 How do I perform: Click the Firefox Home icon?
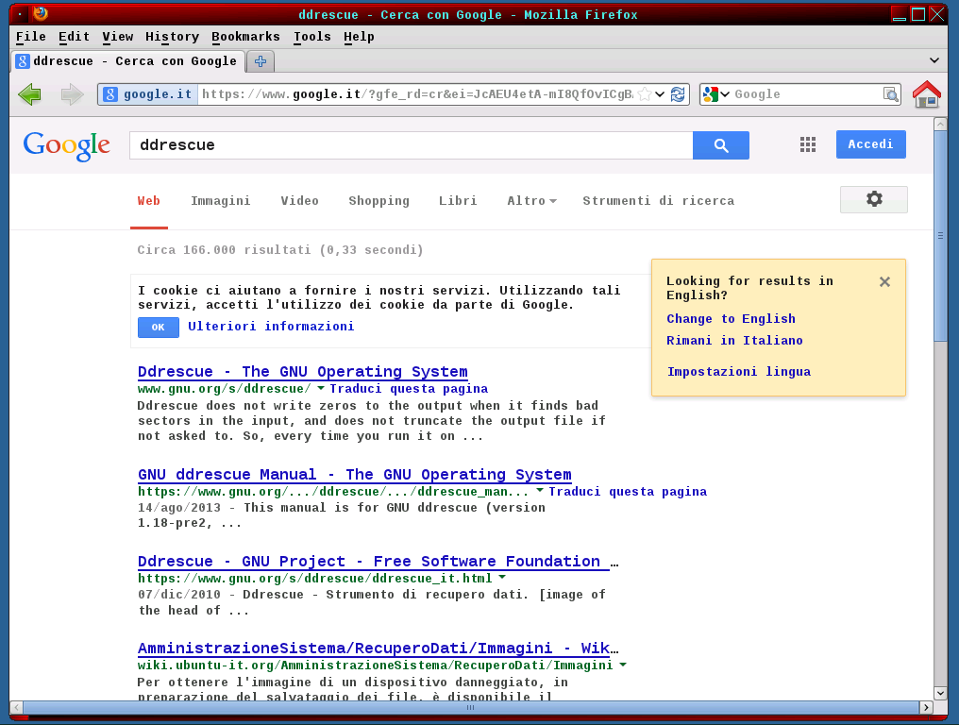point(926,94)
